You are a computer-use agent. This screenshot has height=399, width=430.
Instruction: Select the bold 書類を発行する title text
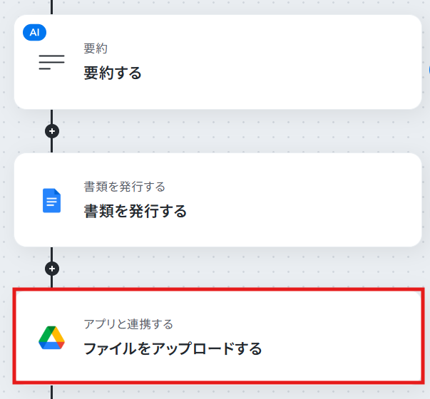pyautogui.click(x=135, y=212)
